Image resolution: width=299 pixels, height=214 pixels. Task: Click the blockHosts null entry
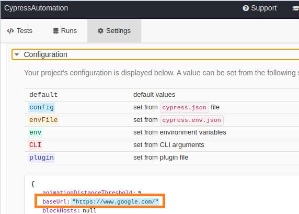[70, 210]
